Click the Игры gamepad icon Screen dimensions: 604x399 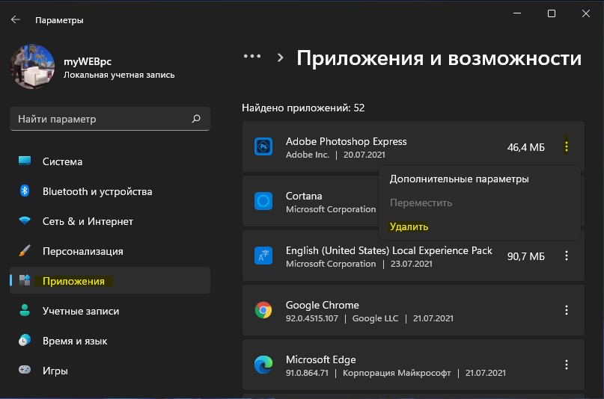pyautogui.click(x=25, y=370)
